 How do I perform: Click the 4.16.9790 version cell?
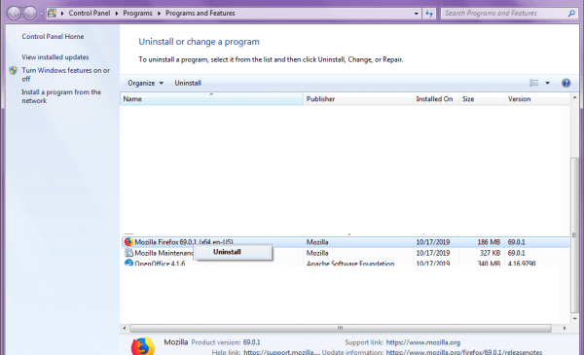[522, 263]
